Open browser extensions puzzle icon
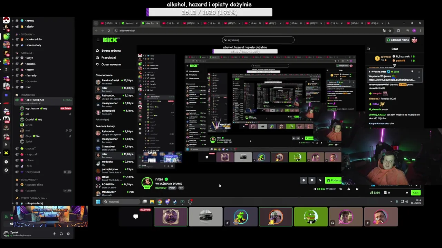This screenshot has width=442, height=248. tap(398, 31)
